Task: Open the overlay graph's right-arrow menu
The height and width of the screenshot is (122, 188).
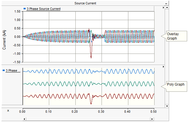Action: click(163, 8)
